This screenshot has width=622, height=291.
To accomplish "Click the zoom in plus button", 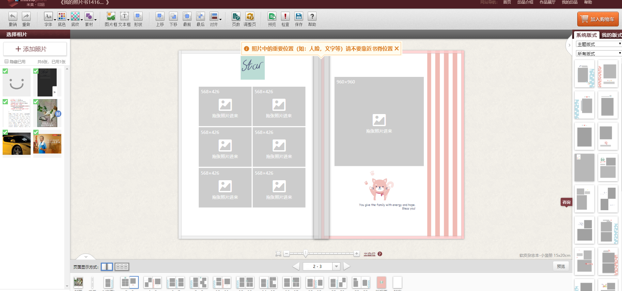I will coord(357,254).
